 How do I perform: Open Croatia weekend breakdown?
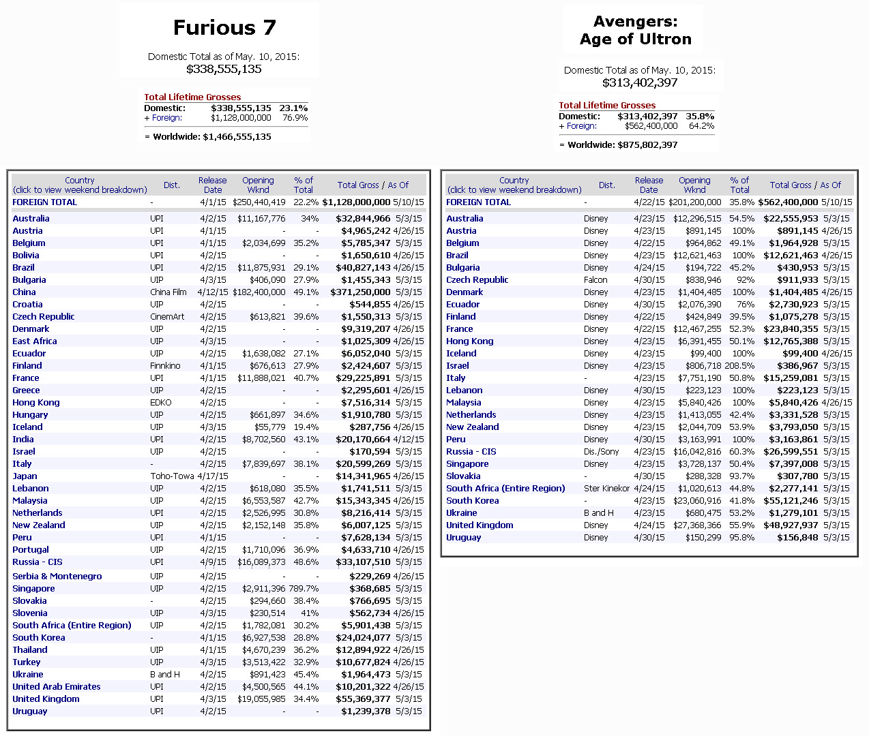point(27,305)
